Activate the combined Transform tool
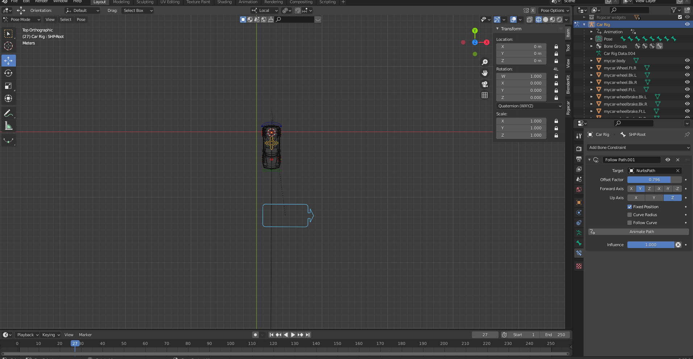Screen dimensions: 693x359 [x=8, y=98]
